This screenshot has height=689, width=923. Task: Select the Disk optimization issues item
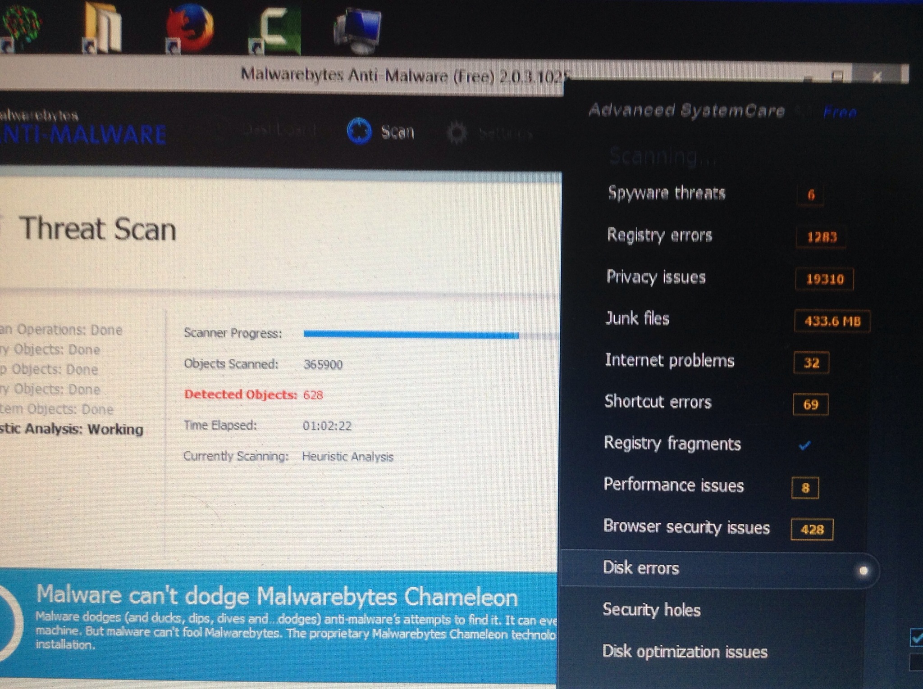[x=685, y=652]
